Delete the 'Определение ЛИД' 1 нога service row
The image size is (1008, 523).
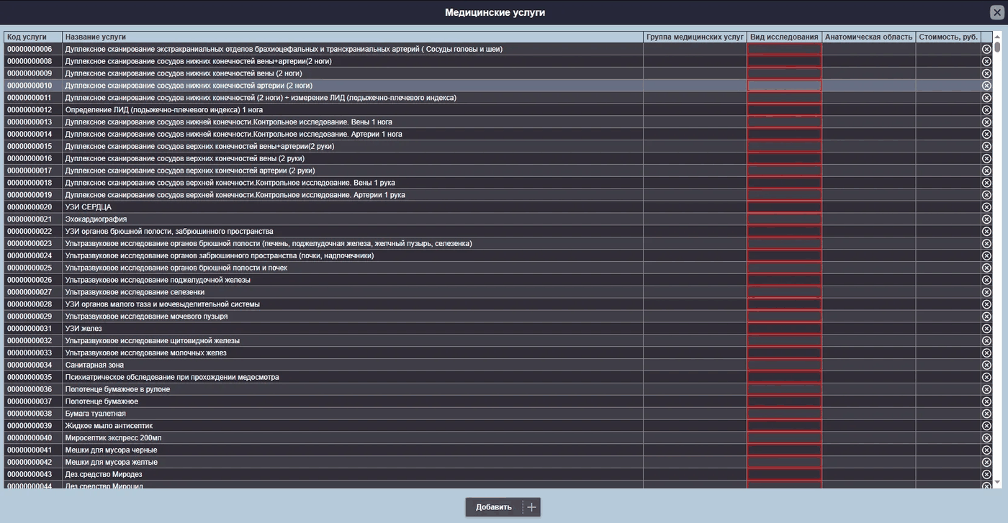pos(986,110)
